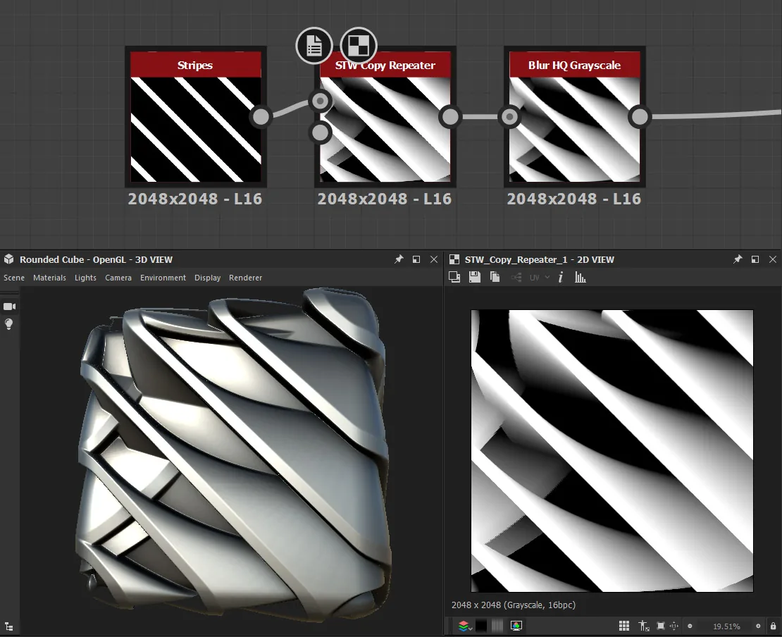This screenshot has height=637, width=782.
Task: Undock the 2D View panel
Action: (755, 259)
